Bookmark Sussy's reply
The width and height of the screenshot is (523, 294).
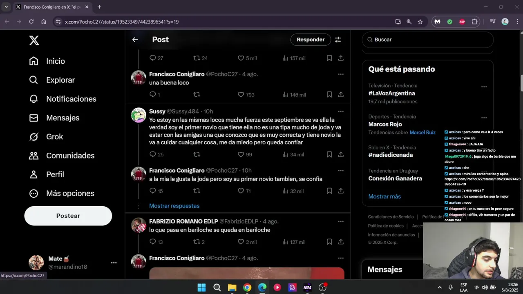(x=329, y=154)
